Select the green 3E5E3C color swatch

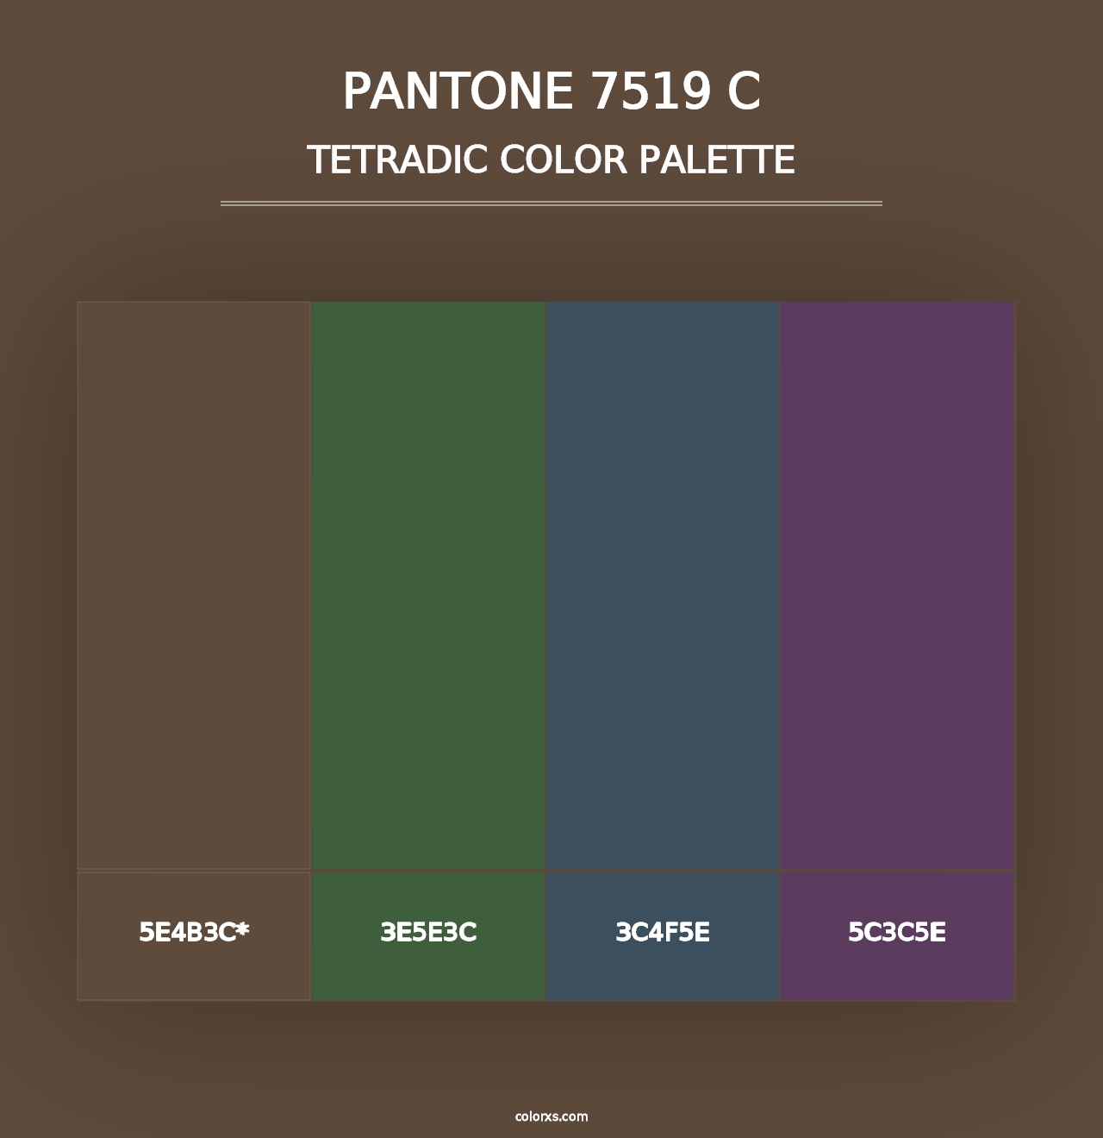pos(428,585)
